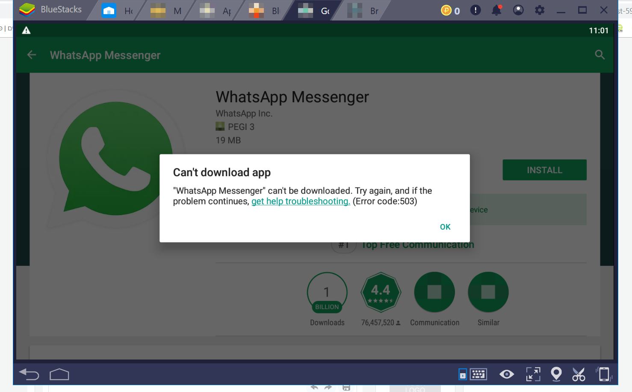
Task: Click the exclamation alert icon in title bar
Action: click(475, 10)
